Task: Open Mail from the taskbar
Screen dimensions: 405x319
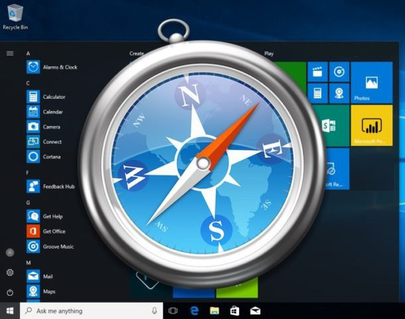Action: coord(255,311)
